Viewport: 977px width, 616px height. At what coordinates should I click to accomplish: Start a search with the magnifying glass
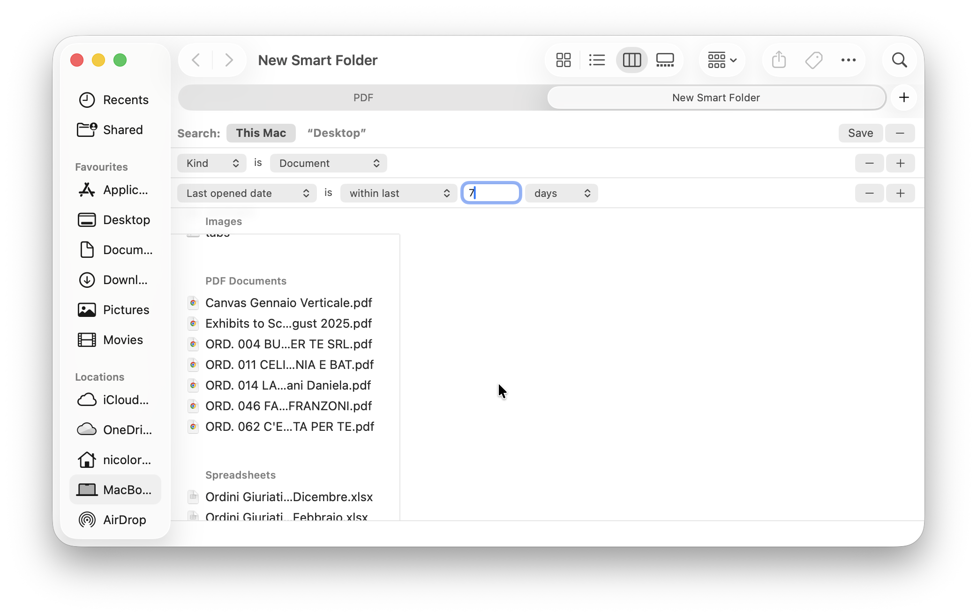899,60
